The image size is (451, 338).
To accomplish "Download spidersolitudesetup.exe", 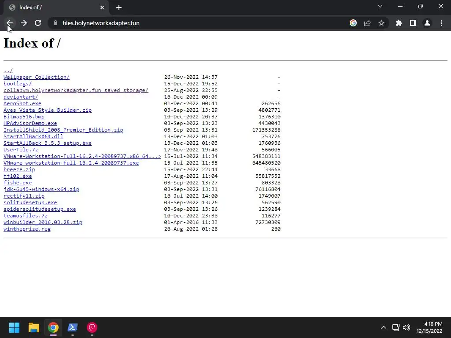I will (x=40, y=209).
